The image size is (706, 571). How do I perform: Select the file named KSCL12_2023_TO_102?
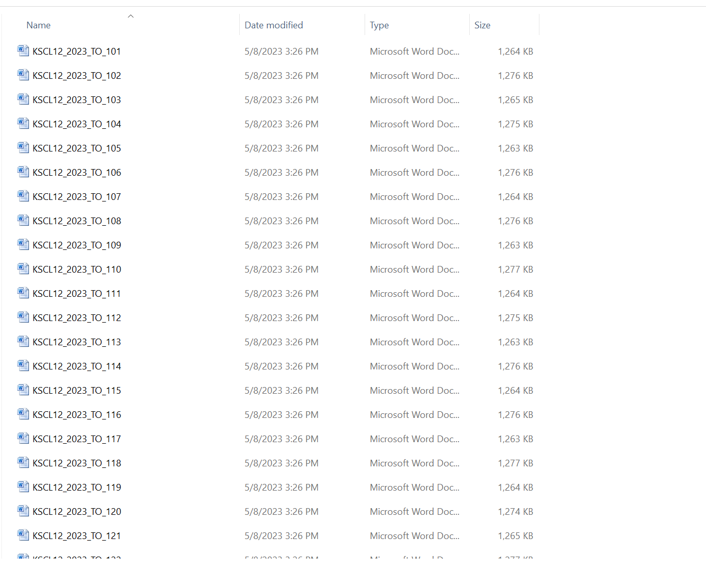77,76
